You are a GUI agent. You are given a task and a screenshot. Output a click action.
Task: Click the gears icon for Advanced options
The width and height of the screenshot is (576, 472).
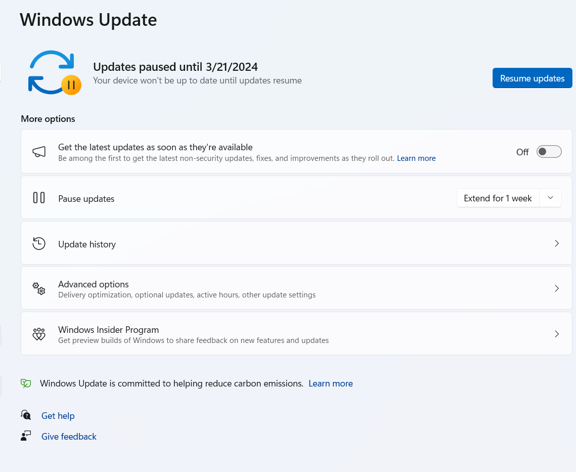[x=39, y=288]
